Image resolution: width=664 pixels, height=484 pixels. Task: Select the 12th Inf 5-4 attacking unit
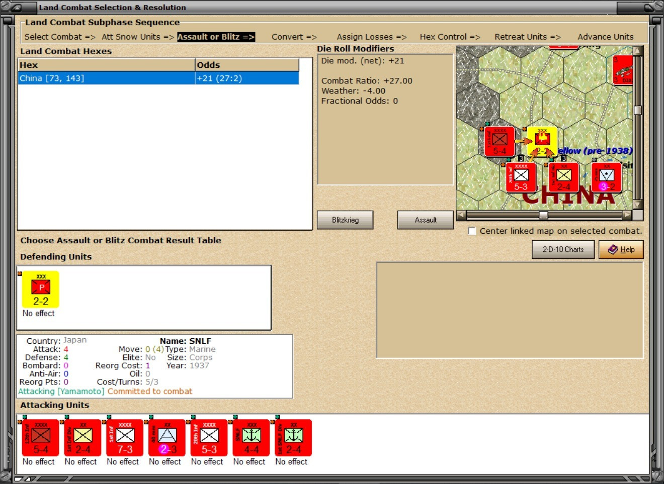[x=41, y=438]
